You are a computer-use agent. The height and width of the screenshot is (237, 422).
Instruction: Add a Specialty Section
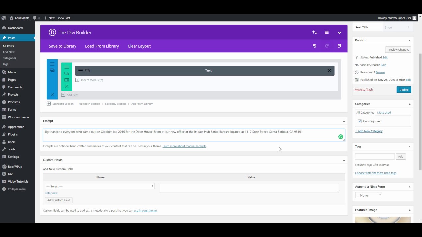click(115, 104)
